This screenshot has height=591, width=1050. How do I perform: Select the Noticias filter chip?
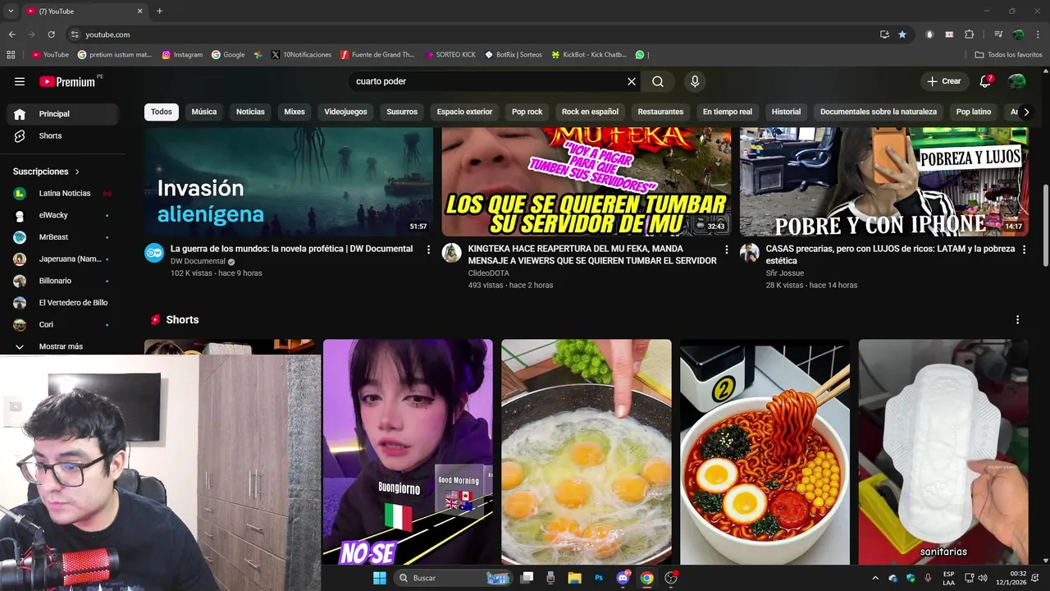pyautogui.click(x=250, y=112)
